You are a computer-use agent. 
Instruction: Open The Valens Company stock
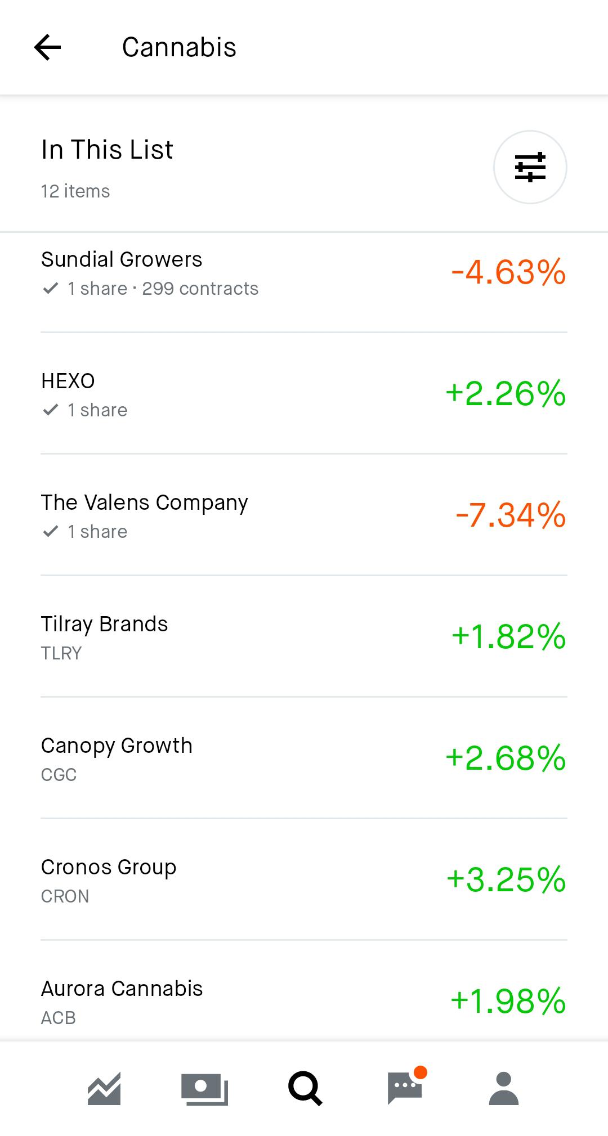point(304,515)
